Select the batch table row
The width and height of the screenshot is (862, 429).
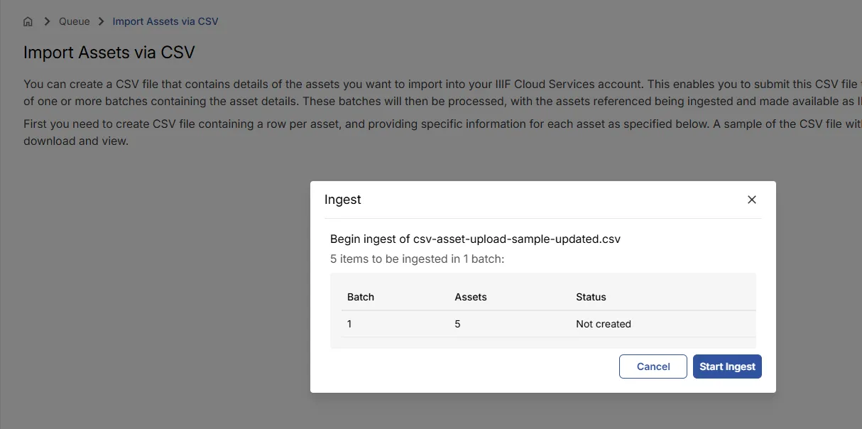542,324
